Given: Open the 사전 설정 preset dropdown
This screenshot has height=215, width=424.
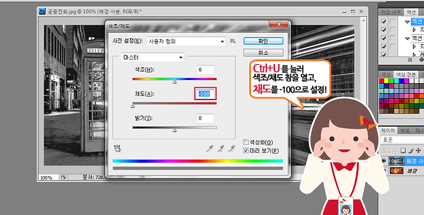Looking at the screenshot, I should (186, 41).
